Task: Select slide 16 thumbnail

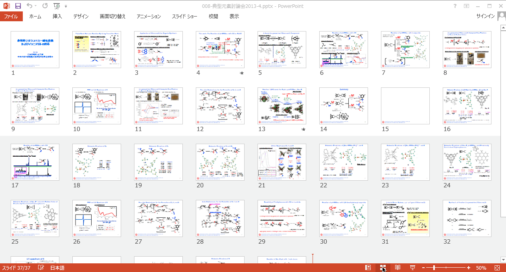Action: (467, 106)
